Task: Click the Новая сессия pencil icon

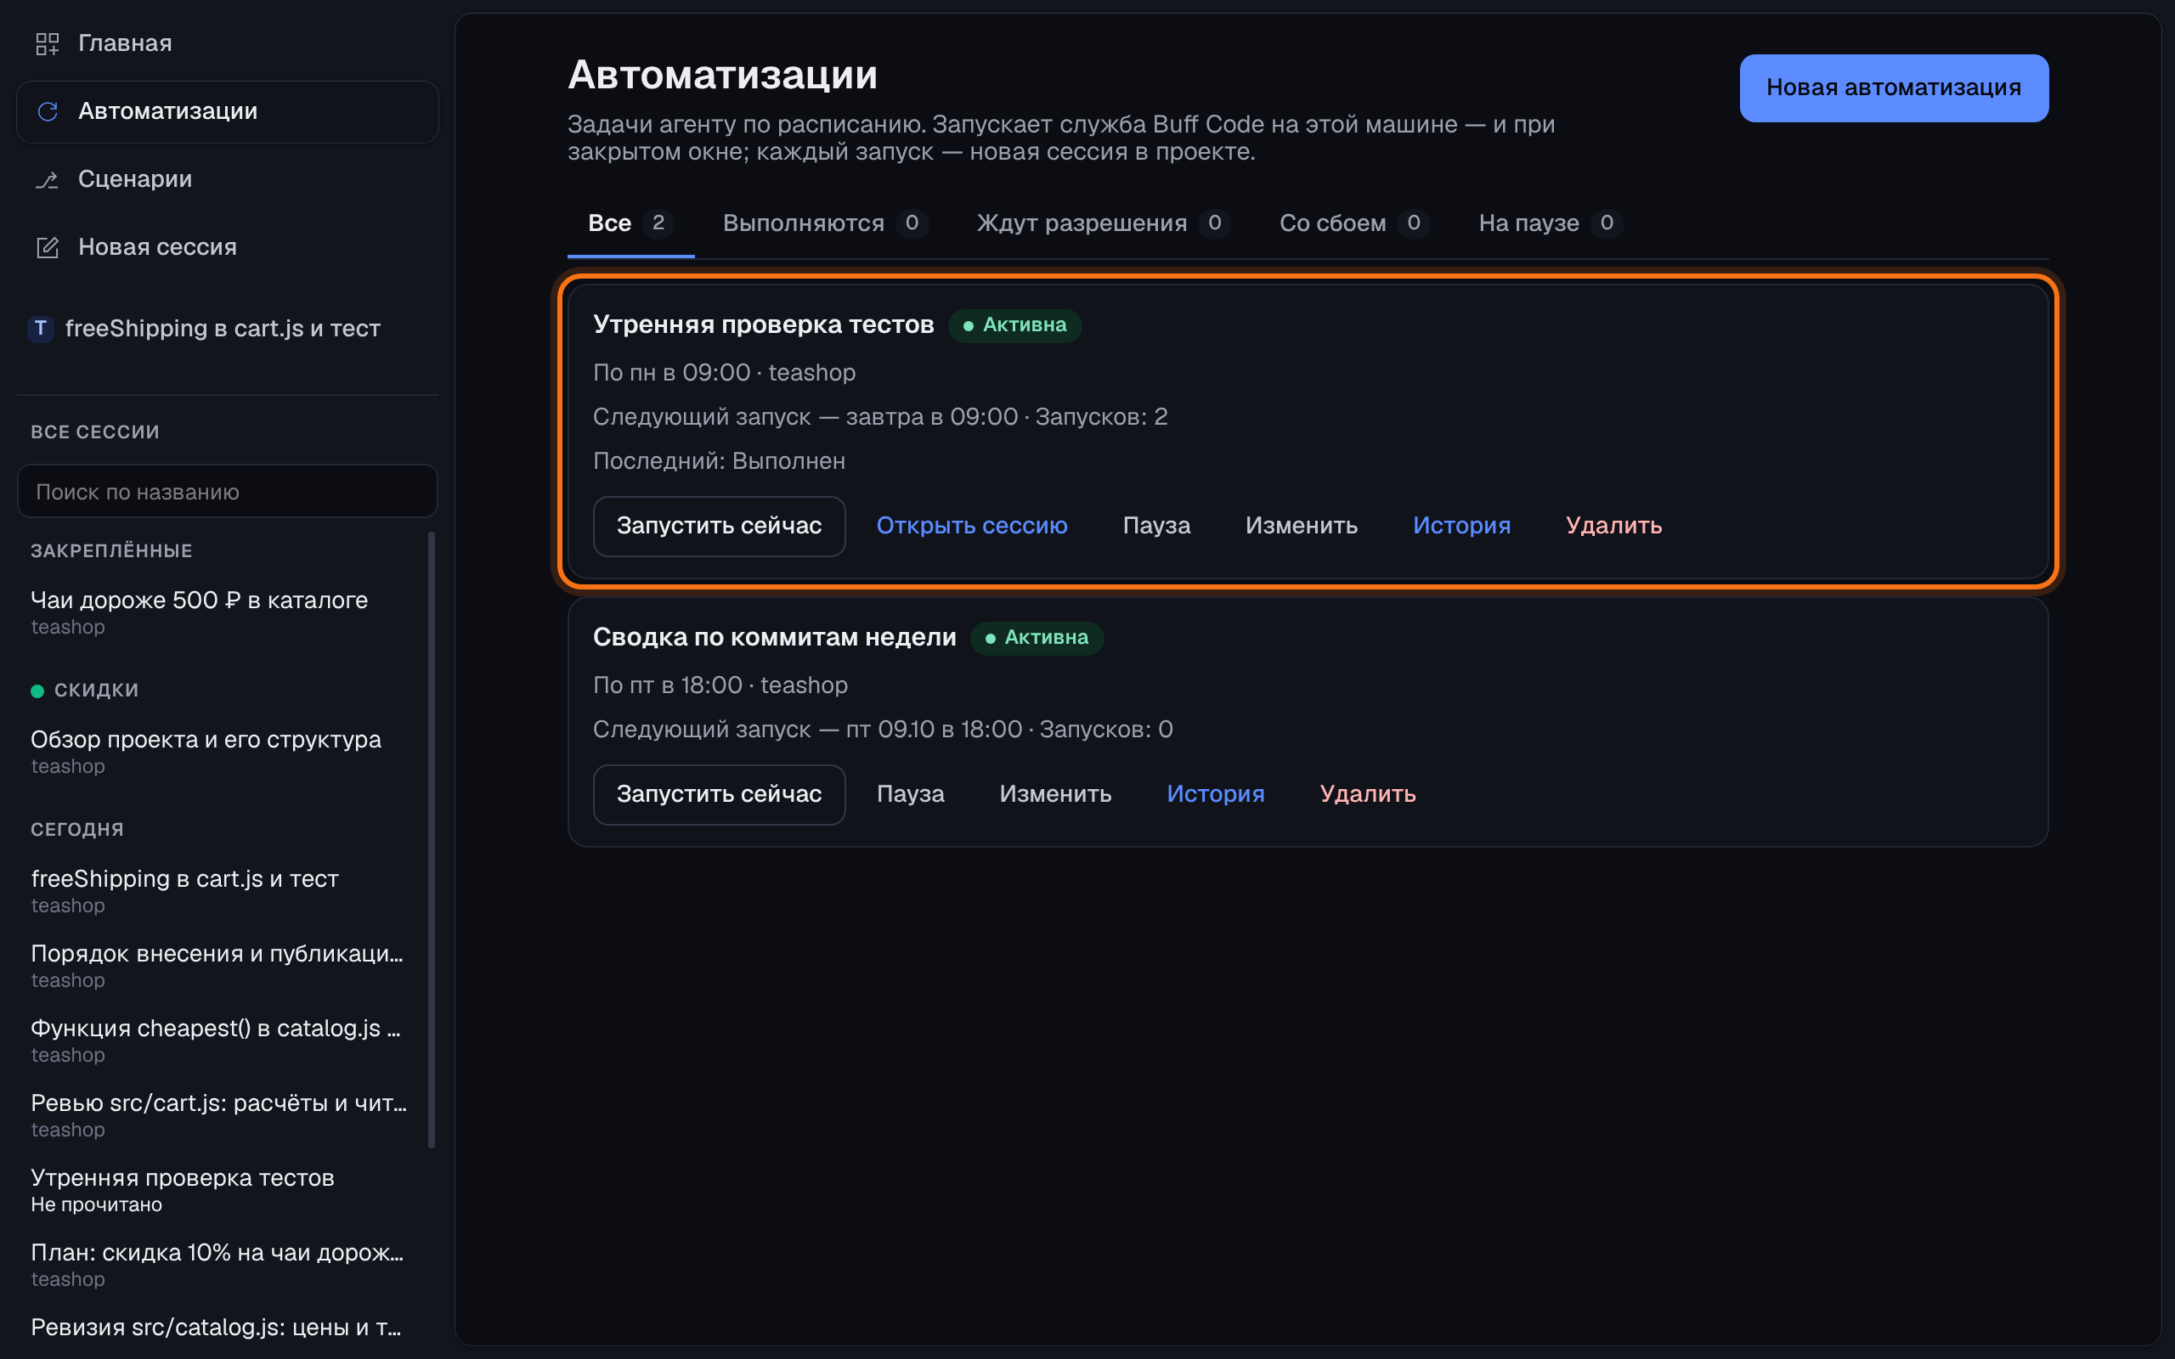Action: coord(47,247)
